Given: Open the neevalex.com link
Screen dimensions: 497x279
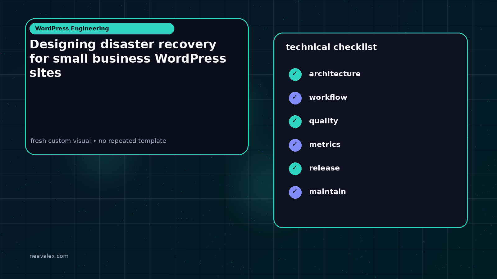Looking at the screenshot, I should coord(49,256).
